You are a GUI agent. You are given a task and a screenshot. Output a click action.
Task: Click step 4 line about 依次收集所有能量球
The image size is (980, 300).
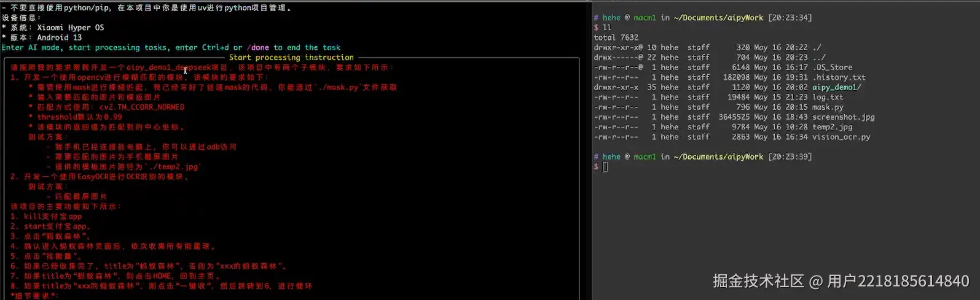(x=113, y=246)
